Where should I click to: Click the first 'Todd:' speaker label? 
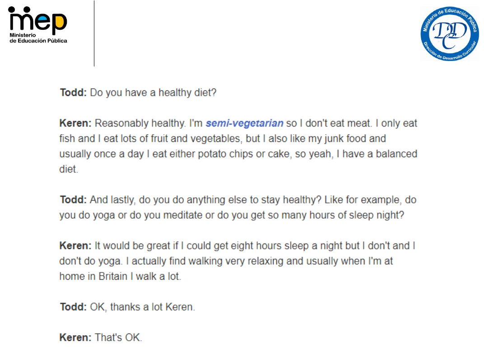click(73, 92)
